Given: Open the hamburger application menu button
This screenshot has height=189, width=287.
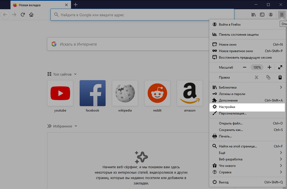Looking at the screenshot, I should (x=282, y=15).
